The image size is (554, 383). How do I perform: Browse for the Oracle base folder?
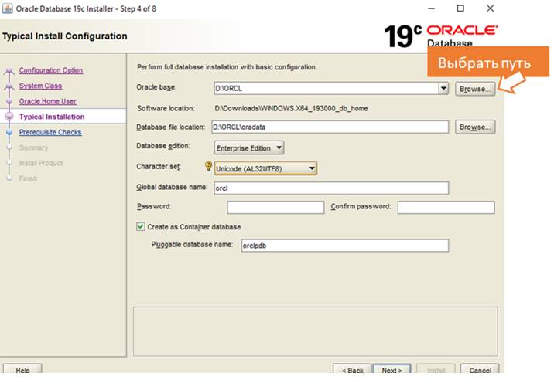click(474, 89)
